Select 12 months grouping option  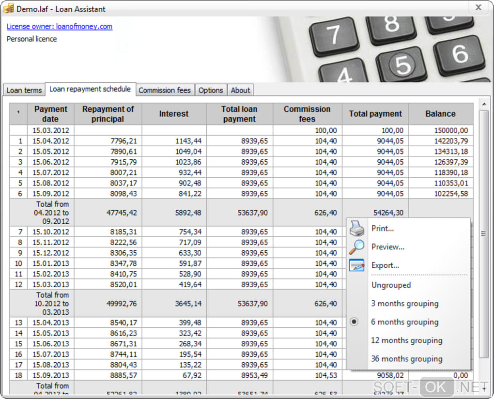[x=407, y=340]
